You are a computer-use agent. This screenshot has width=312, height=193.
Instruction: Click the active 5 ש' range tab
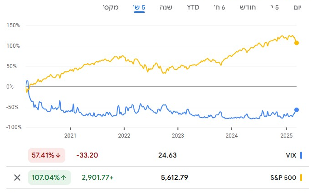click(138, 7)
